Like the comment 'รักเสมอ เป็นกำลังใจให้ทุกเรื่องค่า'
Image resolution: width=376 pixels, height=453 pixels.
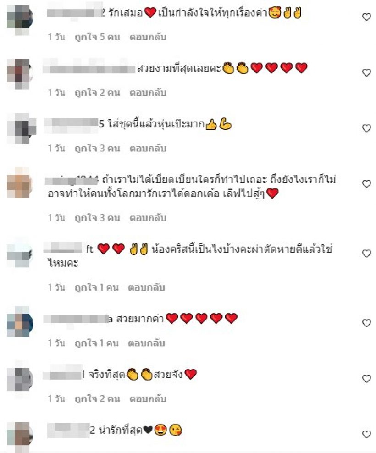pyautogui.click(x=366, y=17)
